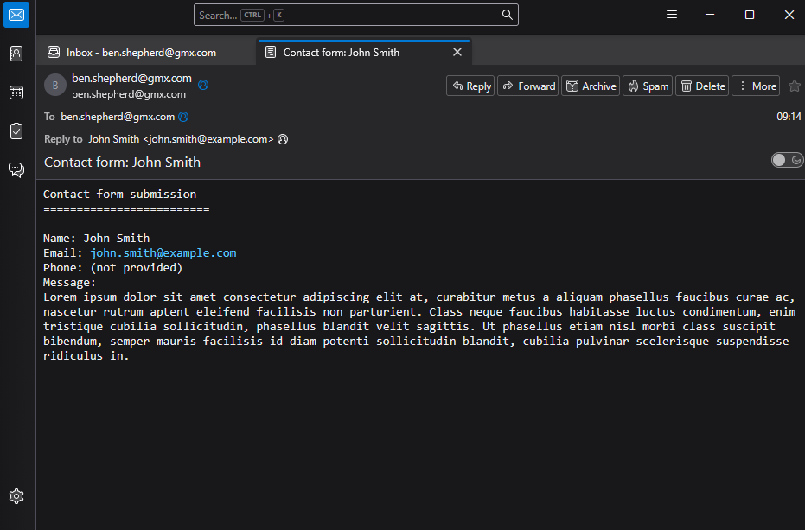The height and width of the screenshot is (530, 805).
Task: Click the To address ben.shepherd@gmx.com
Action: (x=118, y=117)
